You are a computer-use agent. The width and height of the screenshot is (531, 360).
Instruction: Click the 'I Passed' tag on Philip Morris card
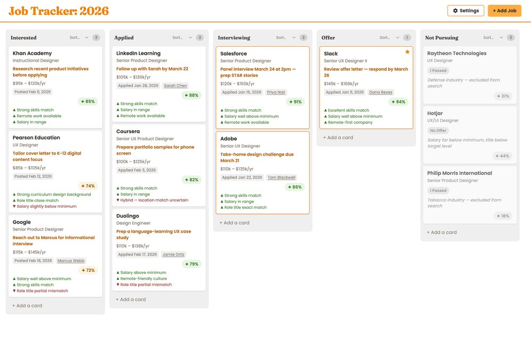pos(438,191)
